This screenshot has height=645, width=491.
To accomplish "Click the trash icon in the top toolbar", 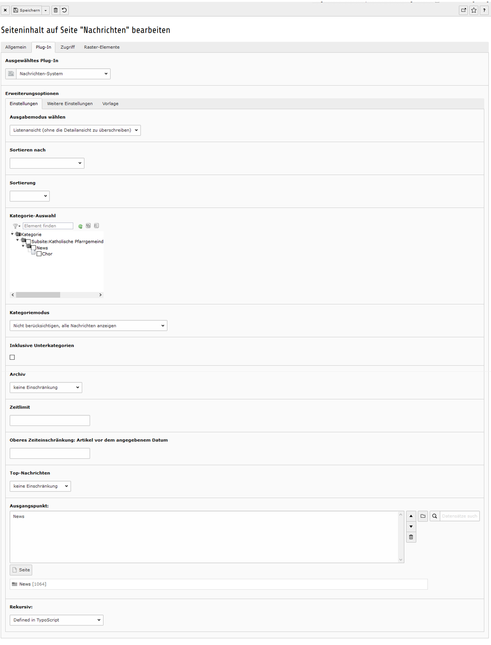I will [x=56, y=10].
